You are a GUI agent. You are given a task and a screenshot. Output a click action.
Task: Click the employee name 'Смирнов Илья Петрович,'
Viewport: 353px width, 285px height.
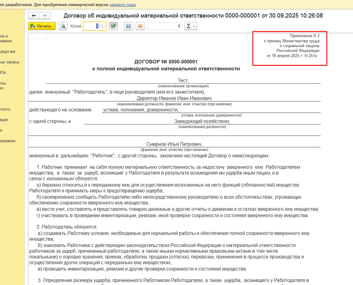click(174, 144)
